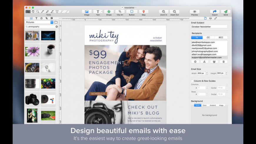The width and height of the screenshot is (256, 144).
Task: Select the stained glass lens thumbnail
Action: click(48, 83)
